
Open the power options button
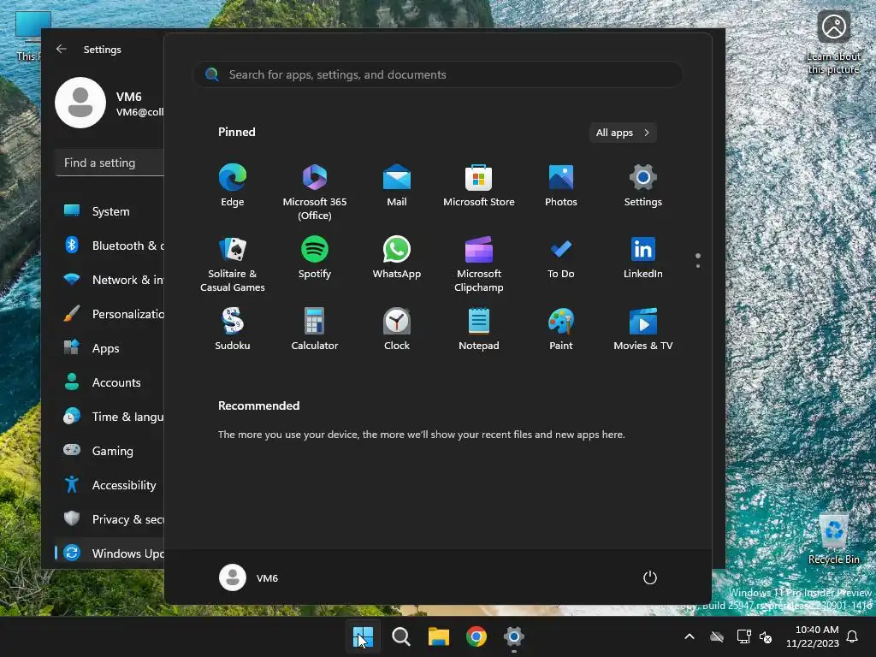pyautogui.click(x=650, y=577)
